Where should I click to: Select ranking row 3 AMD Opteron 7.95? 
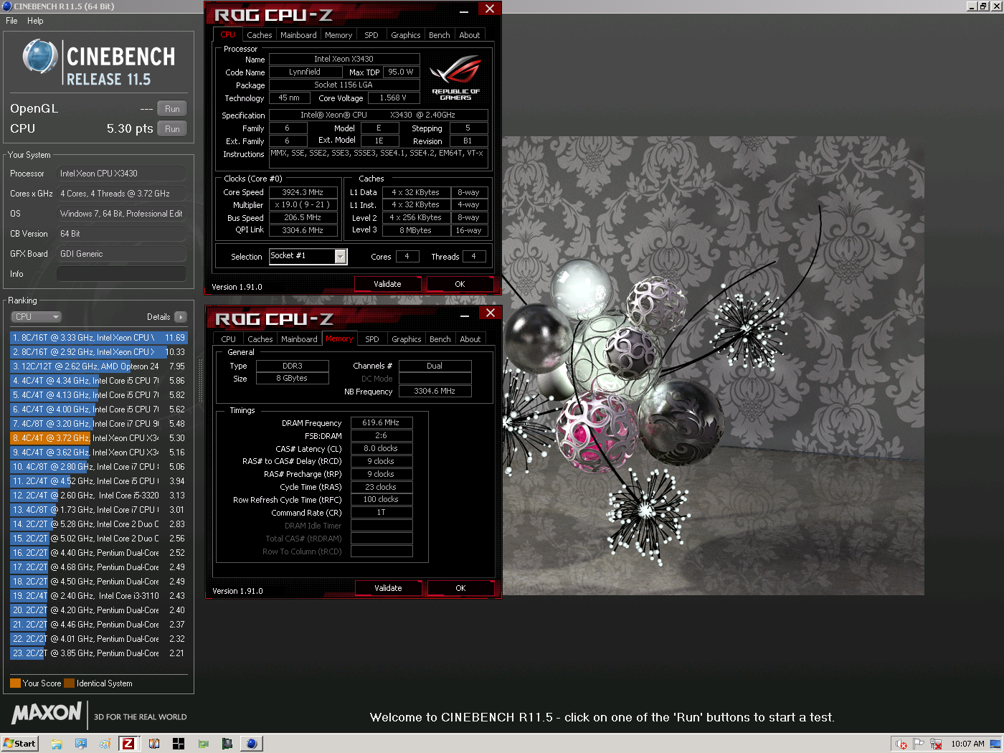(x=99, y=366)
